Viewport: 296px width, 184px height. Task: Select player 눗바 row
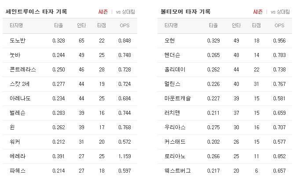point(70,55)
